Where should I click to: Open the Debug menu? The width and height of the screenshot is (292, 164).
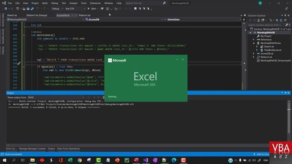(x=55, y=3)
